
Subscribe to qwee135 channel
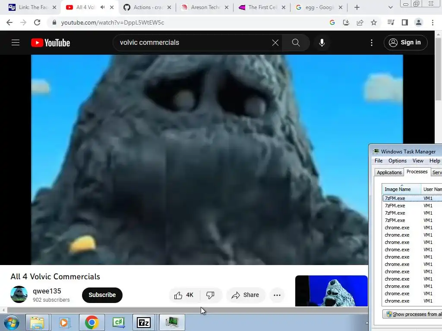(102, 295)
